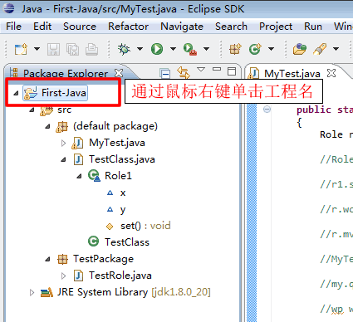The height and width of the screenshot is (322, 353).
Task: Click the New Java Package icon
Action: [x=235, y=49]
